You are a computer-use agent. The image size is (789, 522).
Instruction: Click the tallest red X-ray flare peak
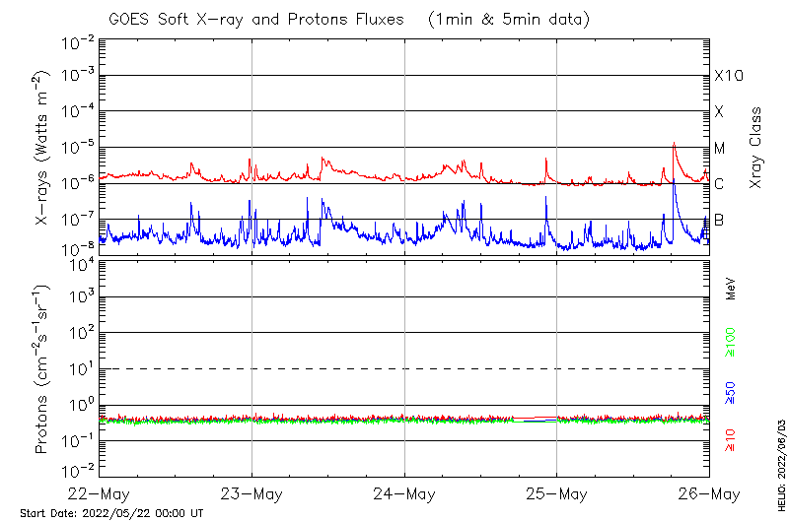(x=674, y=145)
